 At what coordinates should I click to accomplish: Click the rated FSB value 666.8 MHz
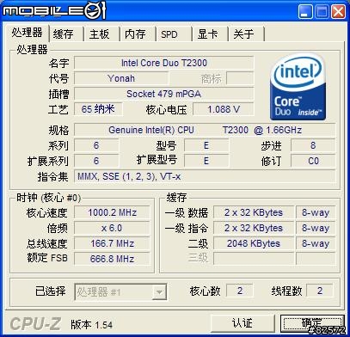pyautogui.click(x=112, y=259)
